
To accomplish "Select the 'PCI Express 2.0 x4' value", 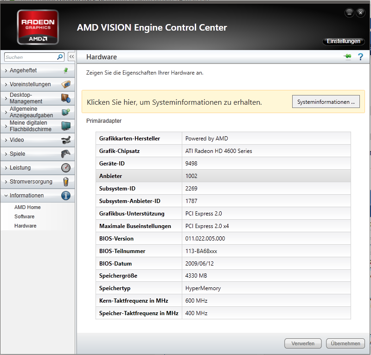I will (x=207, y=226).
